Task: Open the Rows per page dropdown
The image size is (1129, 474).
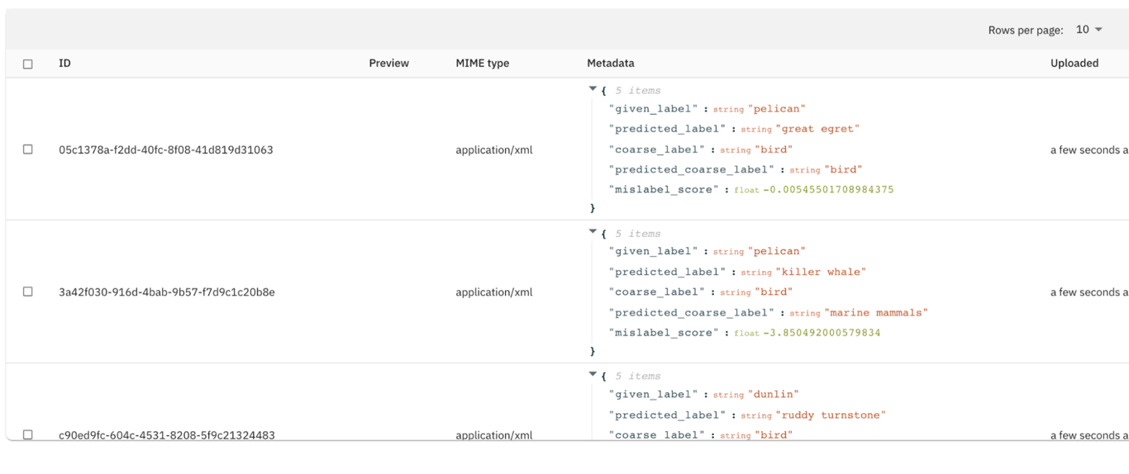Action: coord(1089,30)
